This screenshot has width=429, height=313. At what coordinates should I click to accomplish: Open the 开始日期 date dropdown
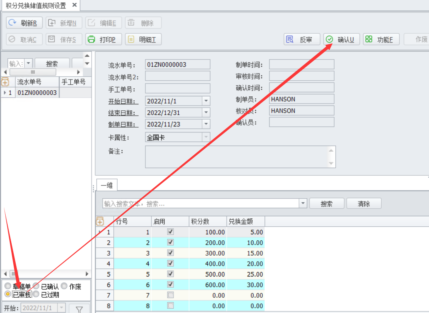pyautogui.click(x=206, y=101)
